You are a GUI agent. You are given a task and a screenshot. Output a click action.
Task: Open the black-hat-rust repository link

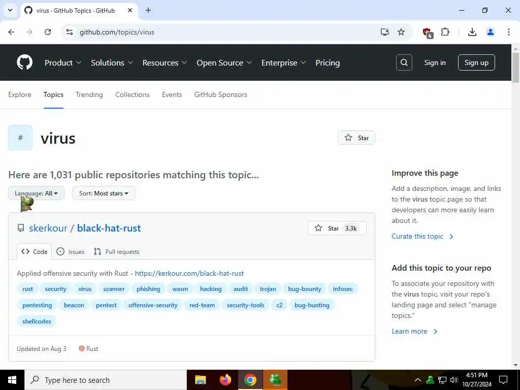pos(109,228)
